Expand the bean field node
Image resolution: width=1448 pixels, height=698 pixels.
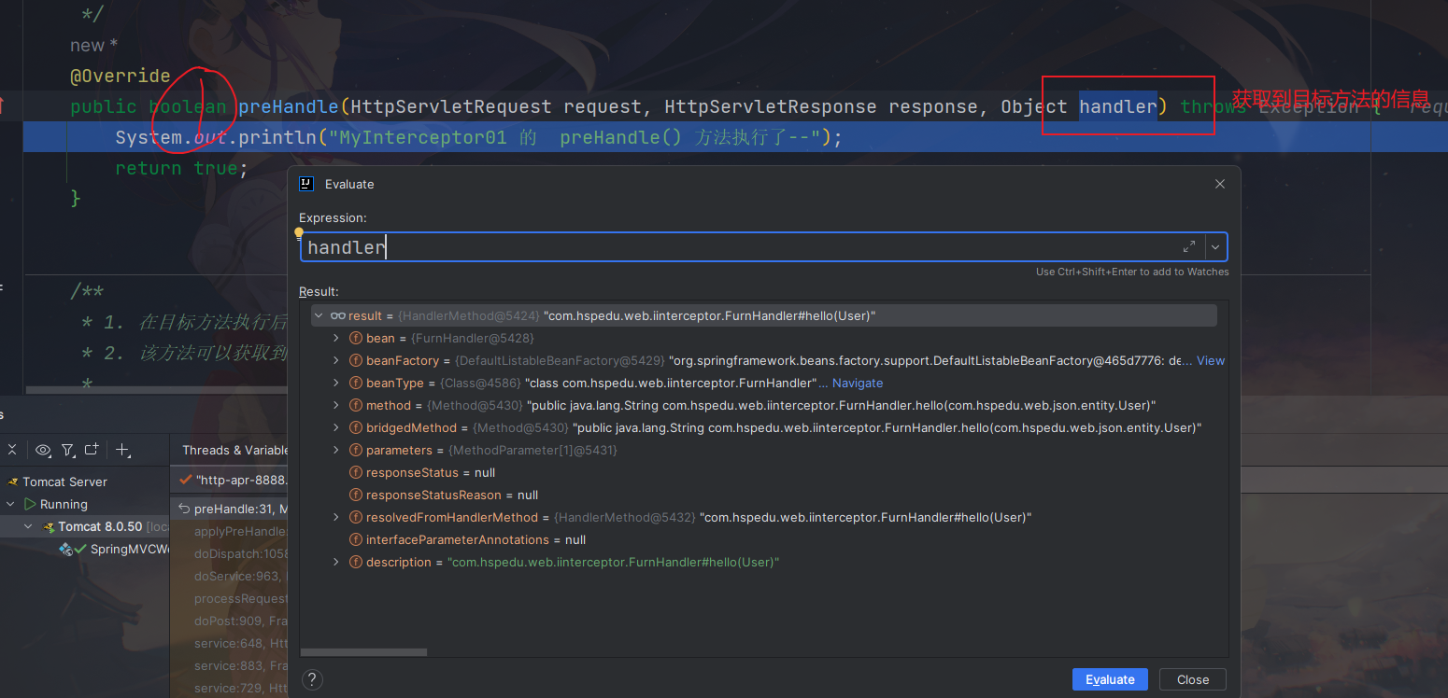click(x=336, y=338)
